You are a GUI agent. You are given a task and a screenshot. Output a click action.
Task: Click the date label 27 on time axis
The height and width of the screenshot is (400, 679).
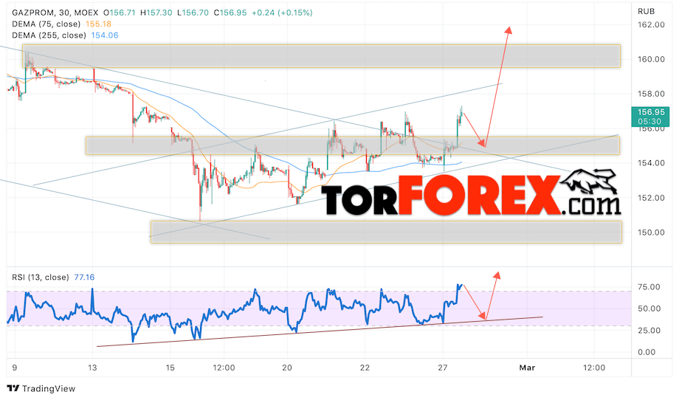click(443, 368)
